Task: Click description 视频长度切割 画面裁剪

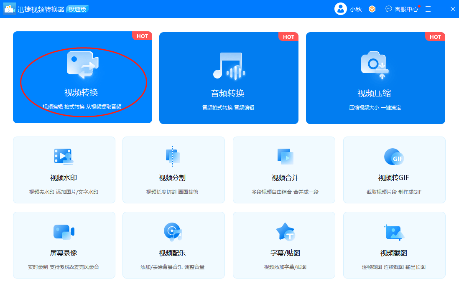Action: click(x=172, y=192)
